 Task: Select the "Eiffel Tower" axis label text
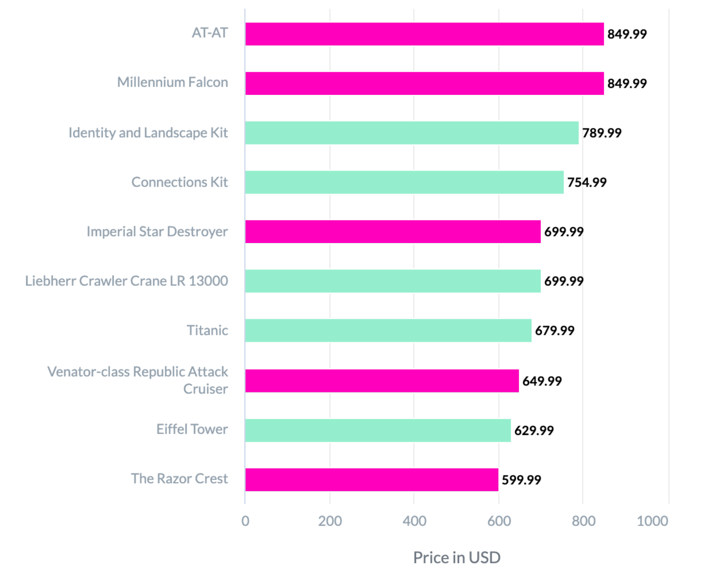[192, 429]
